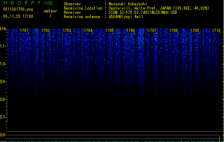The height and width of the screenshot is (142, 224).
Task: Click the 0.7 frequency axis label
Action: tap(3, 117)
